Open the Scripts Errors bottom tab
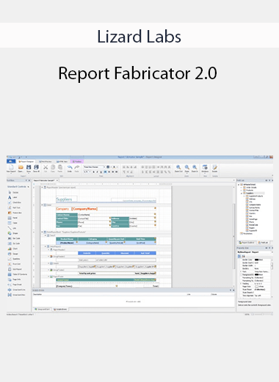This screenshot has width=279, height=382. [x=60, y=309]
